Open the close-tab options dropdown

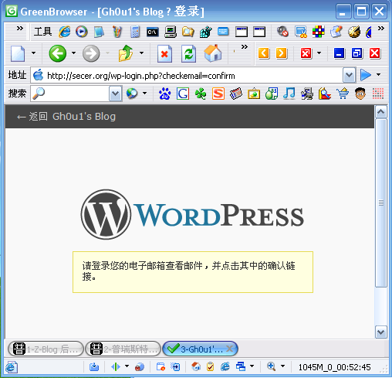pyautogui.click(x=319, y=53)
